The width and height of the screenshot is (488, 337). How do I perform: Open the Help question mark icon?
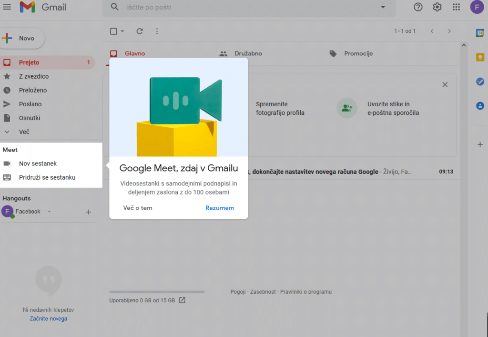coord(418,7)
